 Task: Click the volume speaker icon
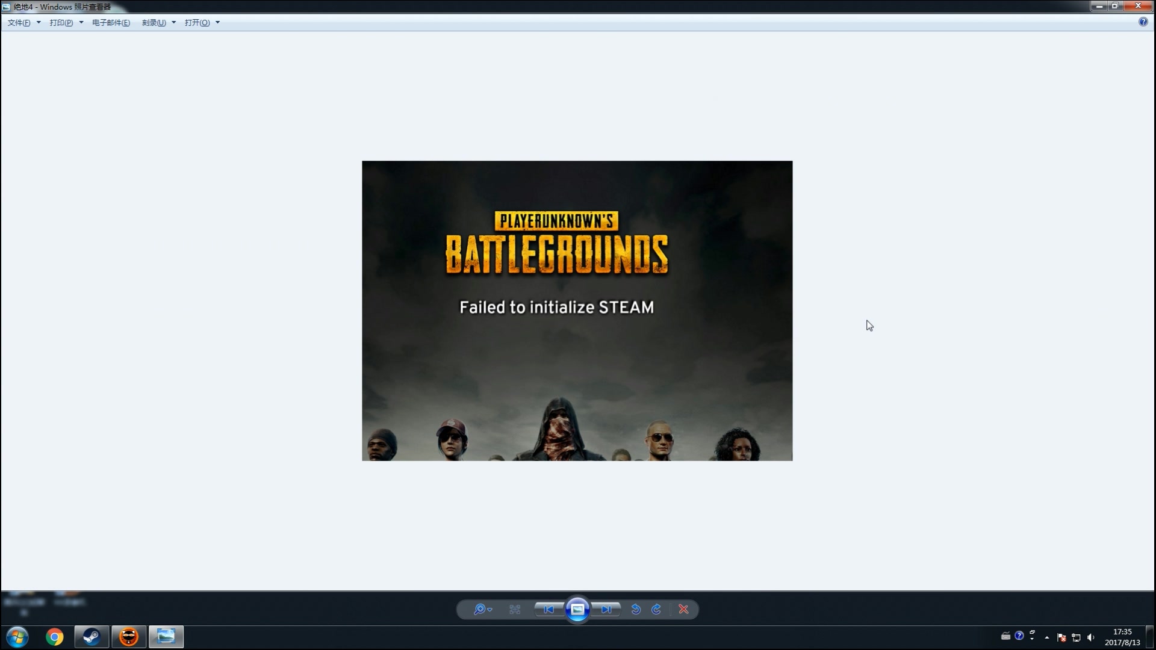(1091, 637)
